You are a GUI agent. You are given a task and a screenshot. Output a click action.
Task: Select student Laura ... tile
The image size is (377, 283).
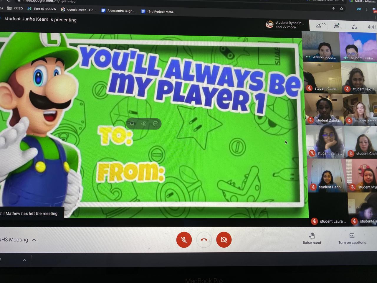click(x=328, y=210)
